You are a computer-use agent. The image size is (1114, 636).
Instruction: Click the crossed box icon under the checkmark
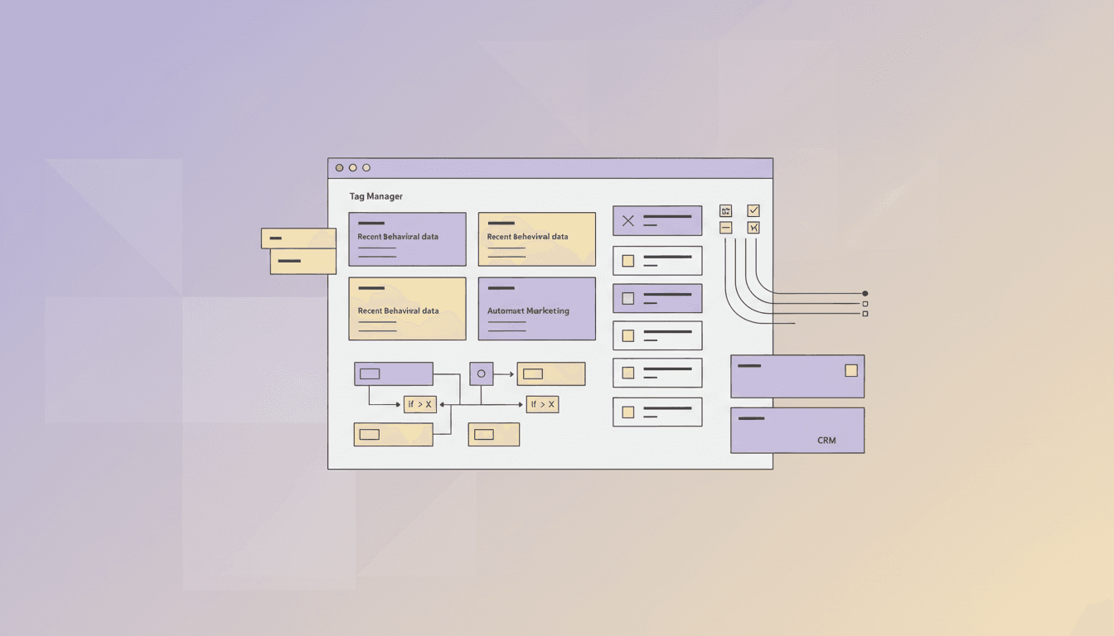[753, 228]
